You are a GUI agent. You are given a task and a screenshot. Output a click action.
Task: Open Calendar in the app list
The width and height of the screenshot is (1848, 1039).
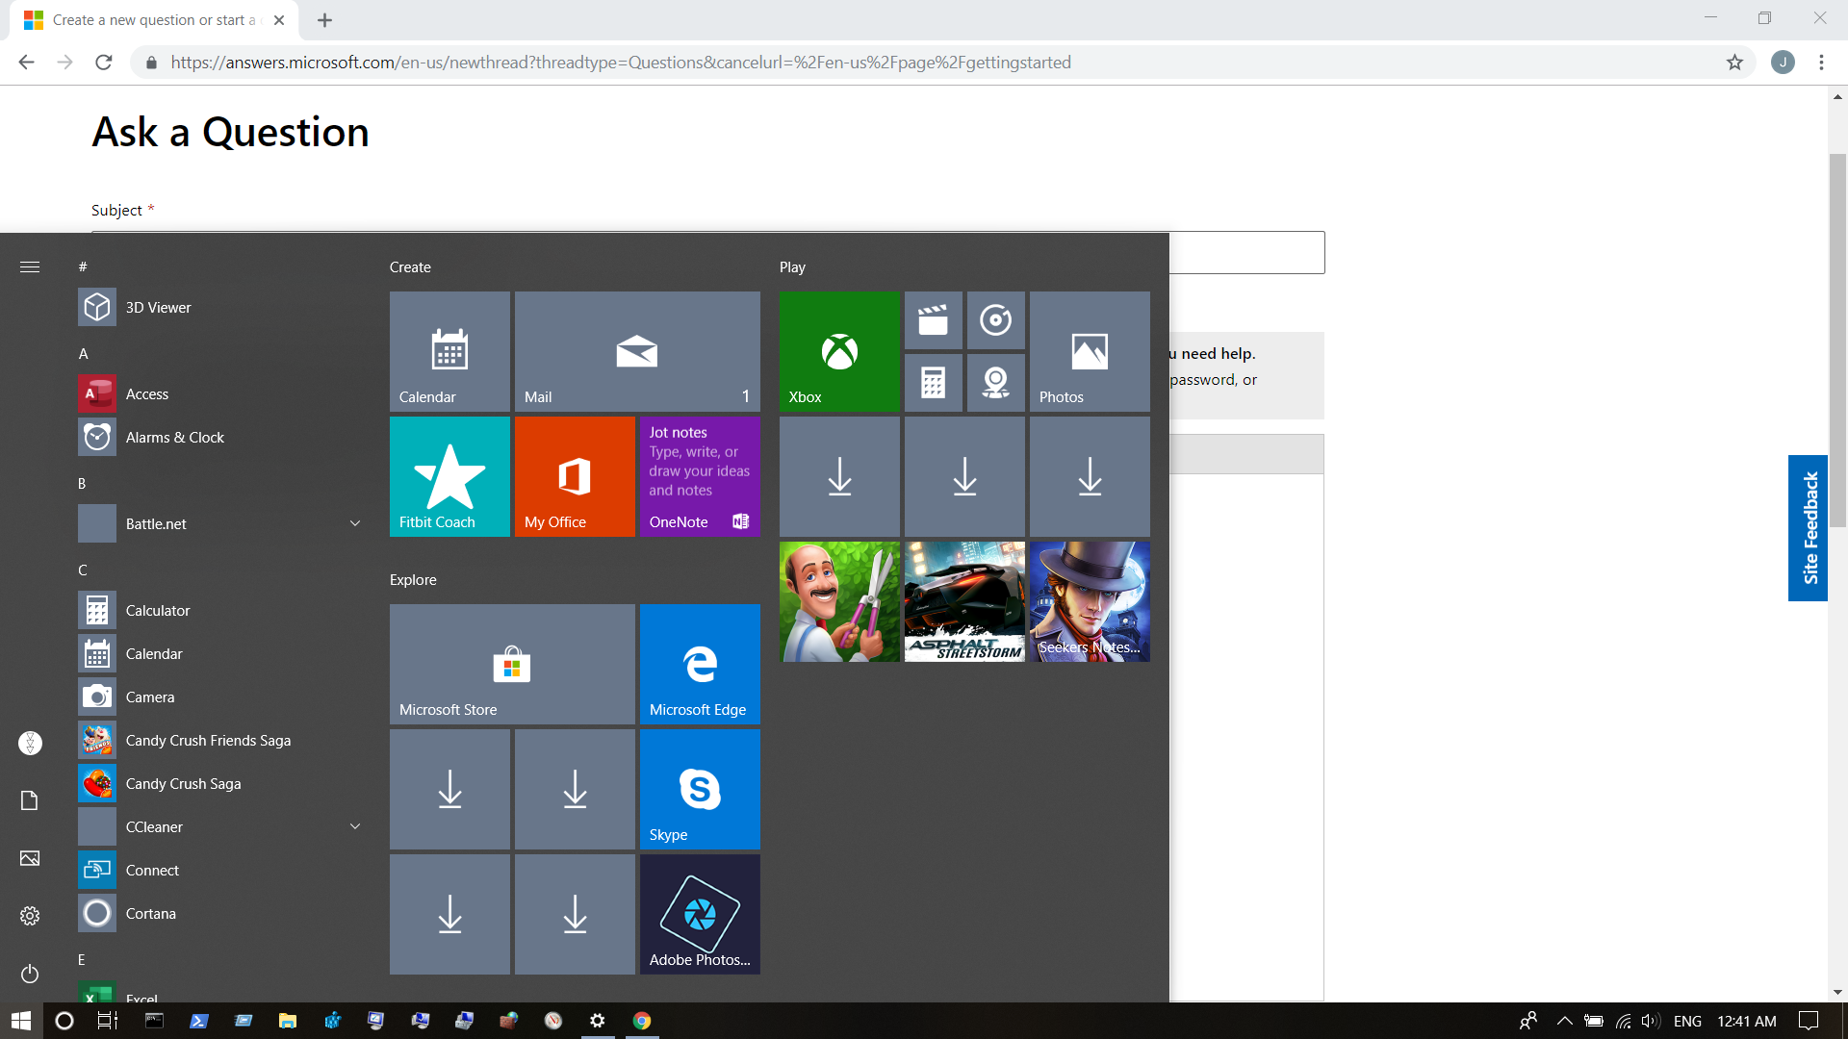219,654
